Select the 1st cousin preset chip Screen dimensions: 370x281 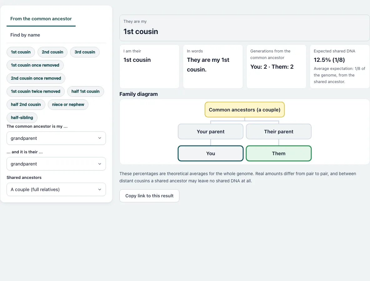21,52
